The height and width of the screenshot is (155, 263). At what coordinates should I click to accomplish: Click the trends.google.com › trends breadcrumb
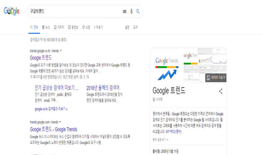(44, 122)
